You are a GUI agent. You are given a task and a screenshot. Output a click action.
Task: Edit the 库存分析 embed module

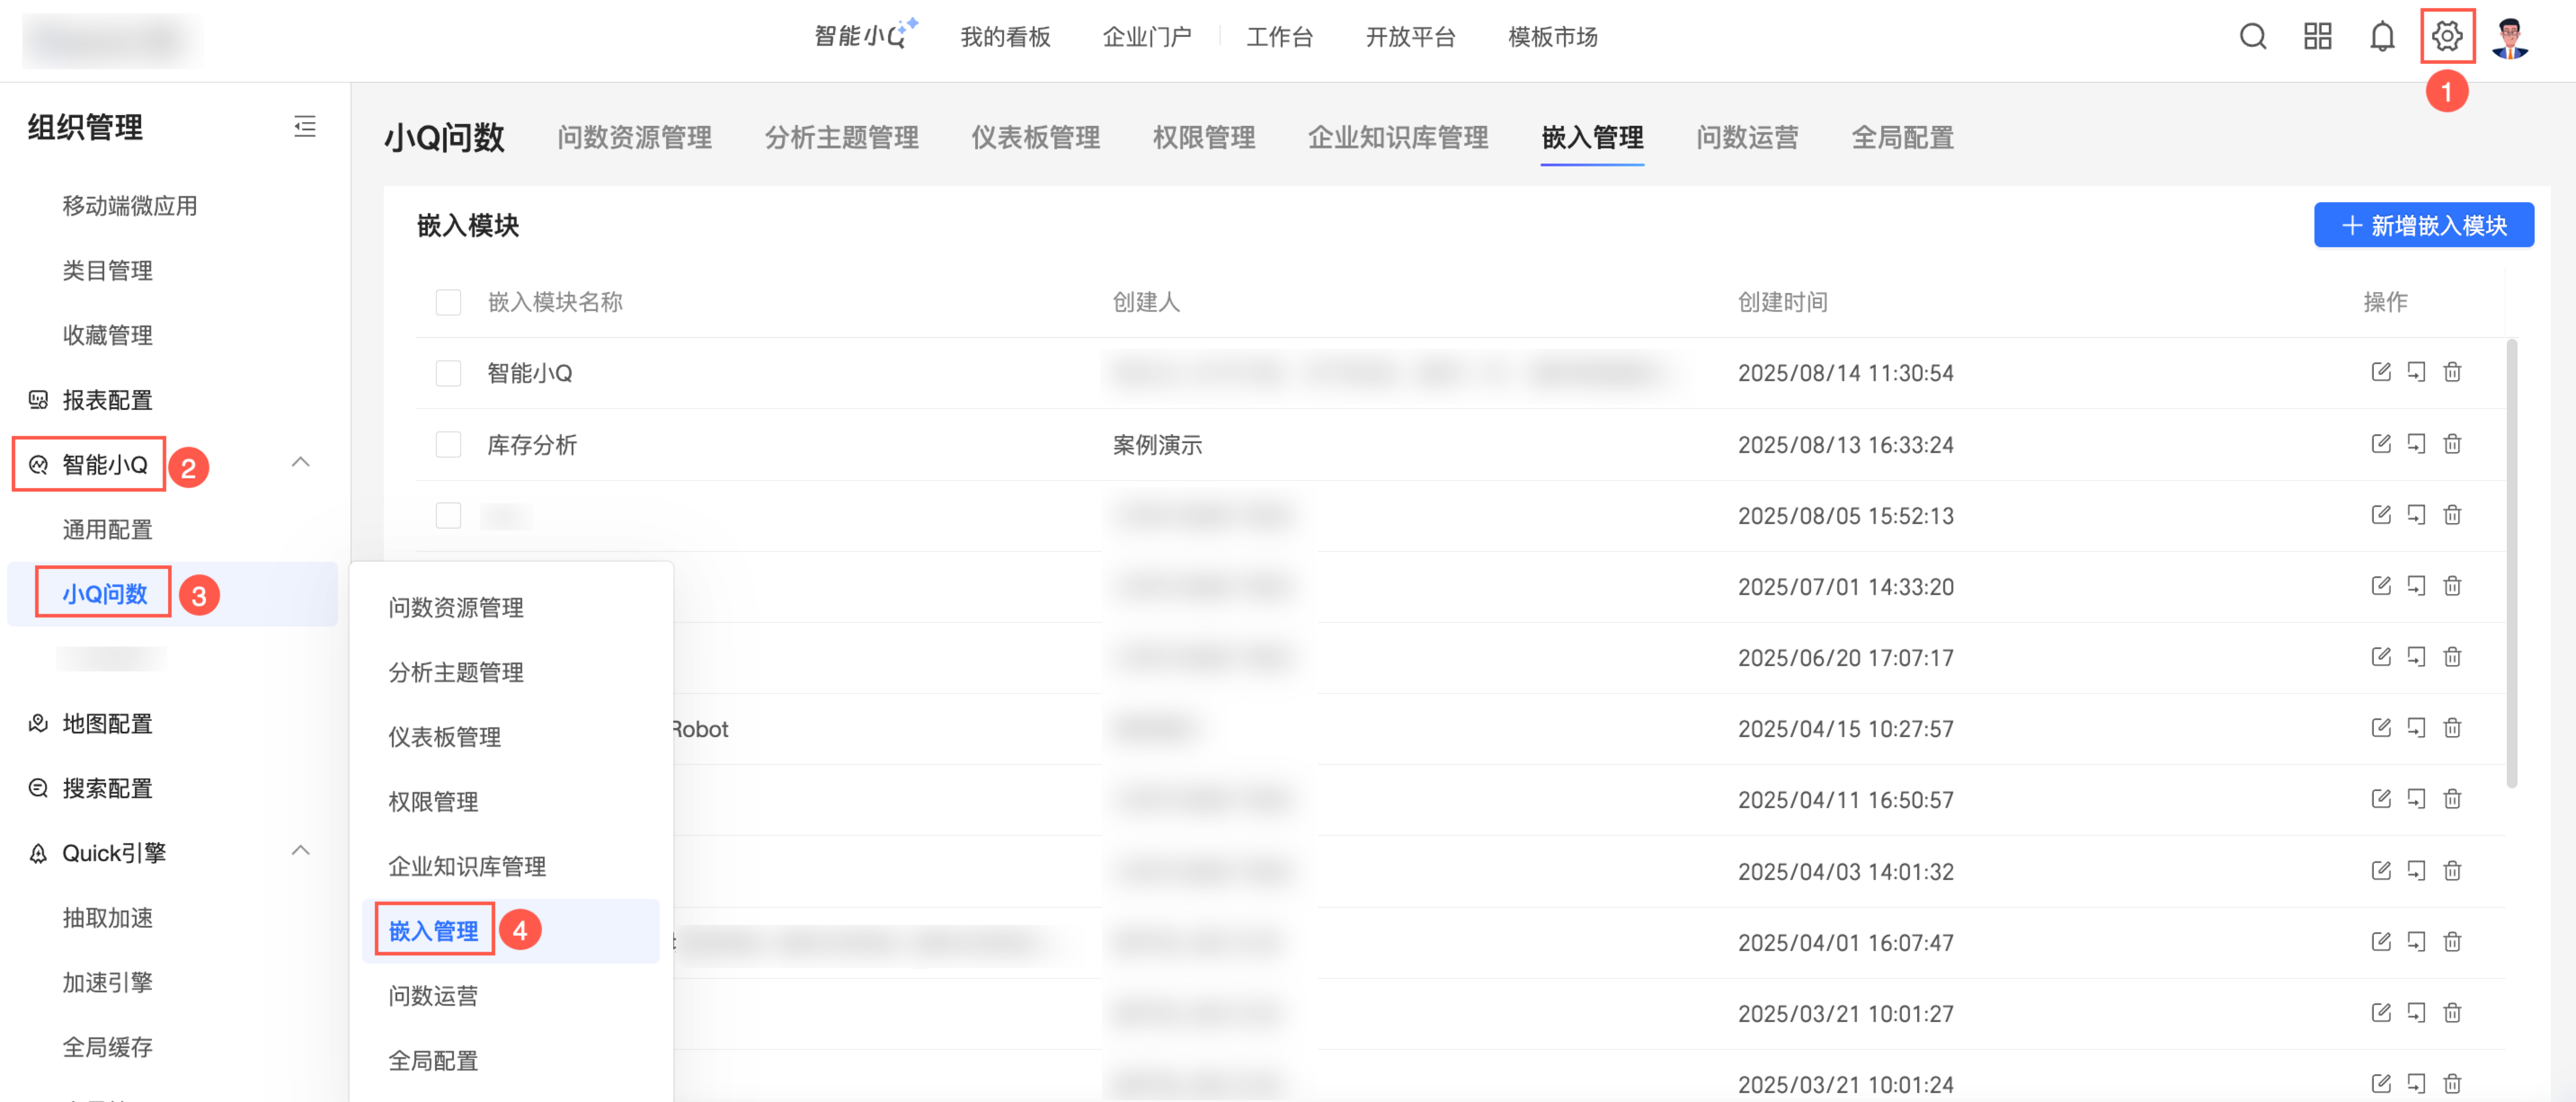point(2381,443)
